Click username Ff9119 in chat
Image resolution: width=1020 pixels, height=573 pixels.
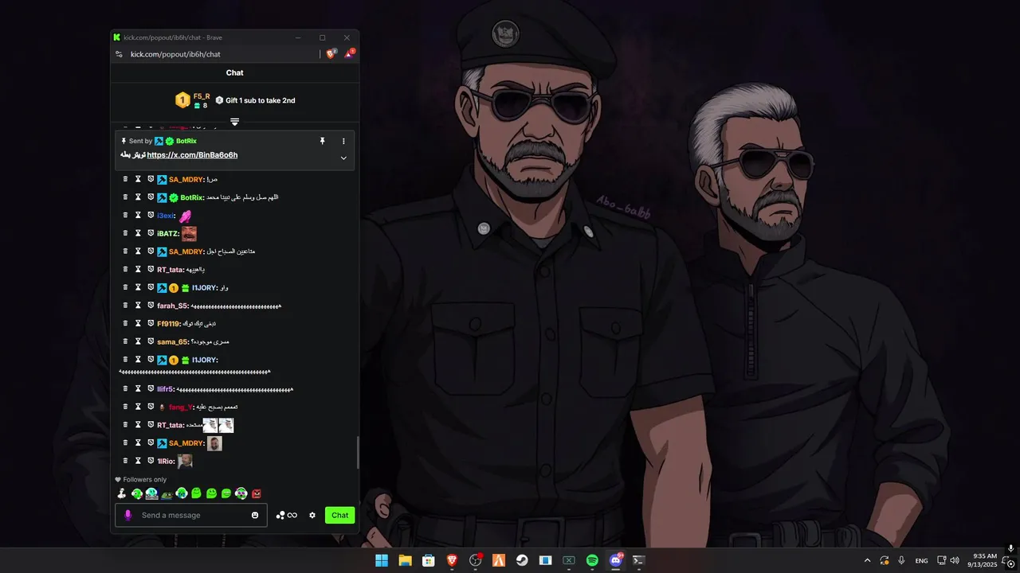tap(168, 324)
